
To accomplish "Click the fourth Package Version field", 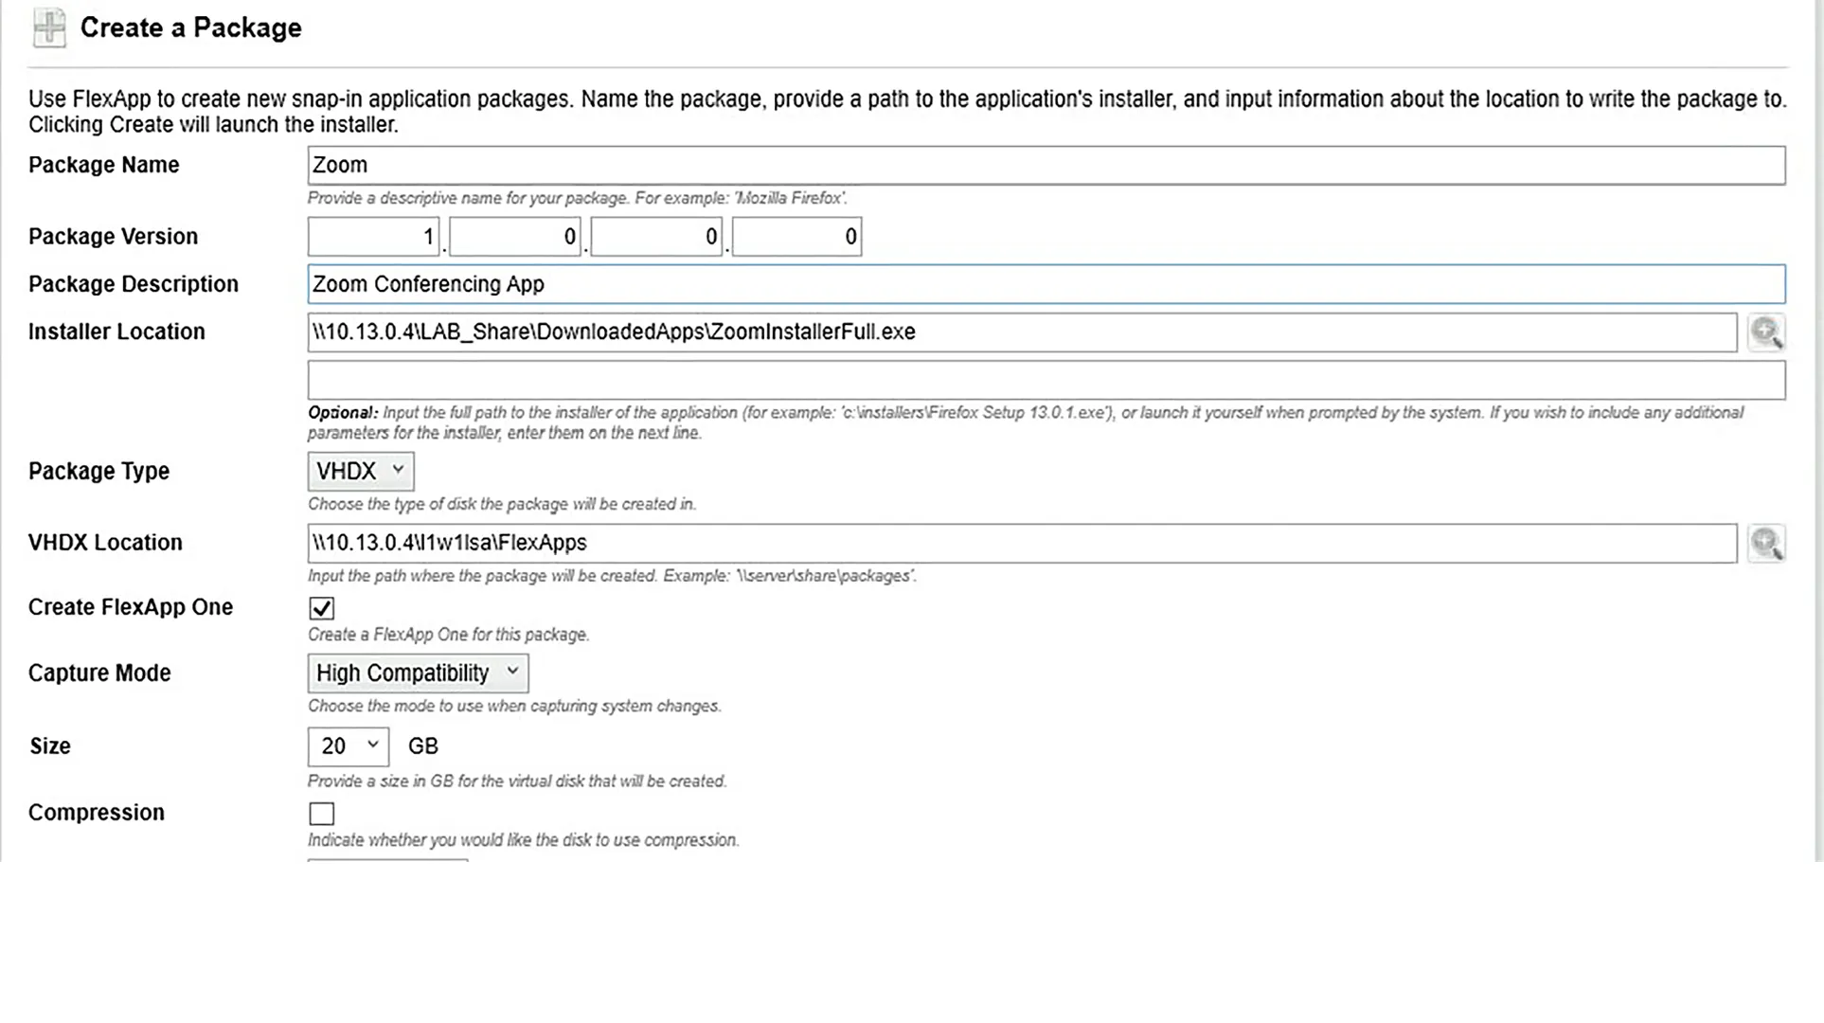I will tap(797, 237).
